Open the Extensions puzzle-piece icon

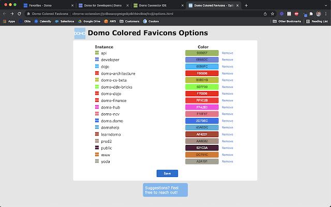[x=311, y=14]
